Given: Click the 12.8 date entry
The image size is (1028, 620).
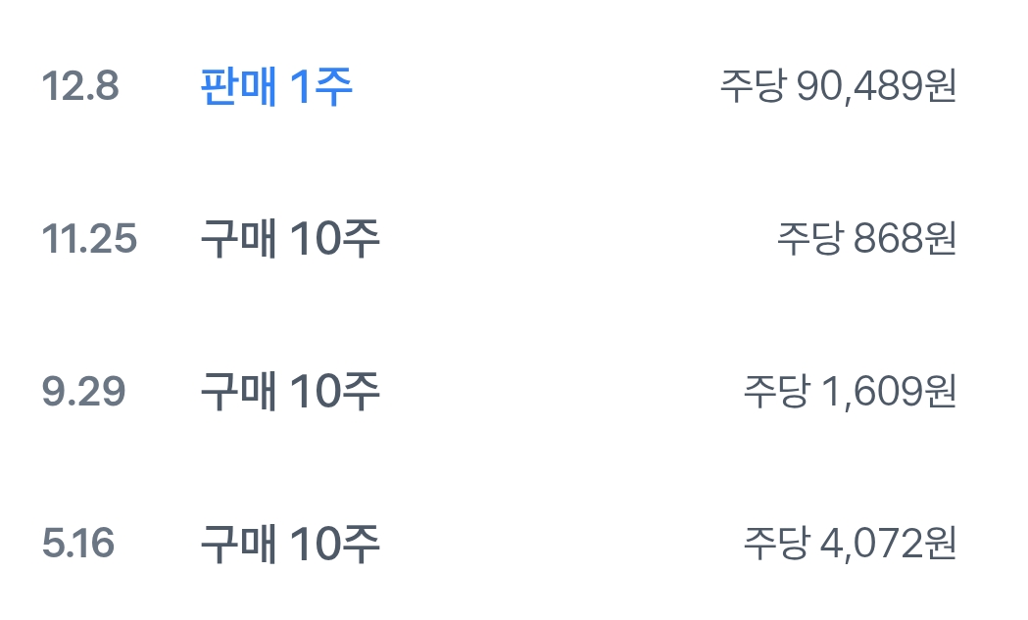Looking at the screenshot, I should [x=79, y=88].
